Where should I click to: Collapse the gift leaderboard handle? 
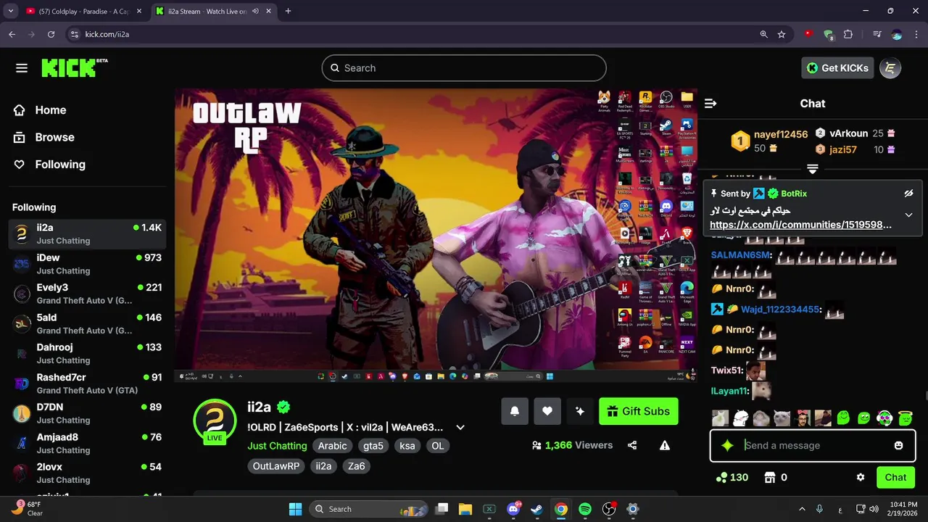point(813,169)
